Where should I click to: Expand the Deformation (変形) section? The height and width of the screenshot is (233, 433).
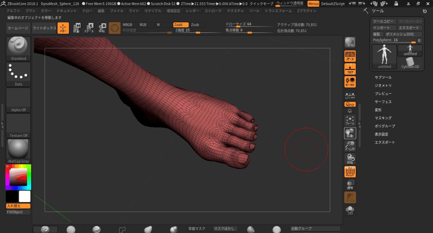click(x=378, y=110)
